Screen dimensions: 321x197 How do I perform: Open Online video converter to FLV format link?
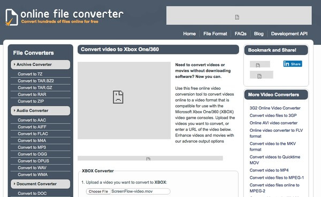tap(276, 133)
